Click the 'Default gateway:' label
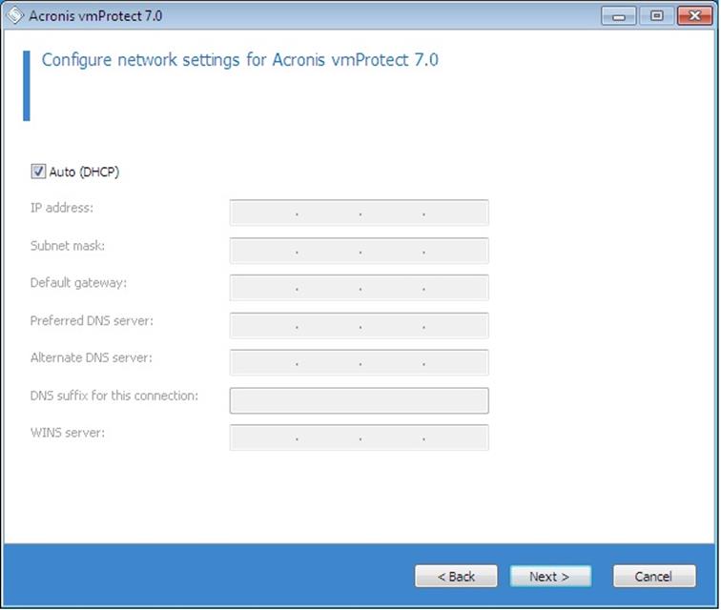The width and height of the screenshot is (721, 610). [78, 283]
